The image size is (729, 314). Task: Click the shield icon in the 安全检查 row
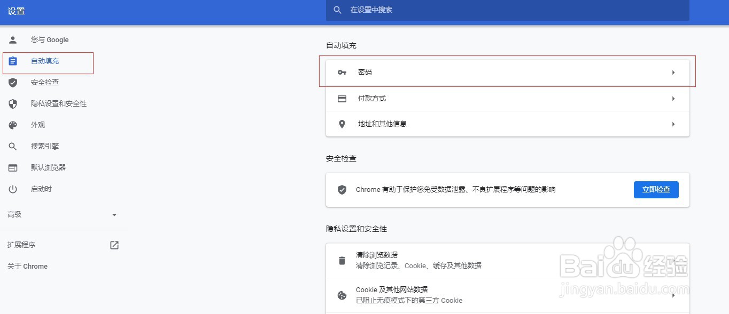(342, 189)
